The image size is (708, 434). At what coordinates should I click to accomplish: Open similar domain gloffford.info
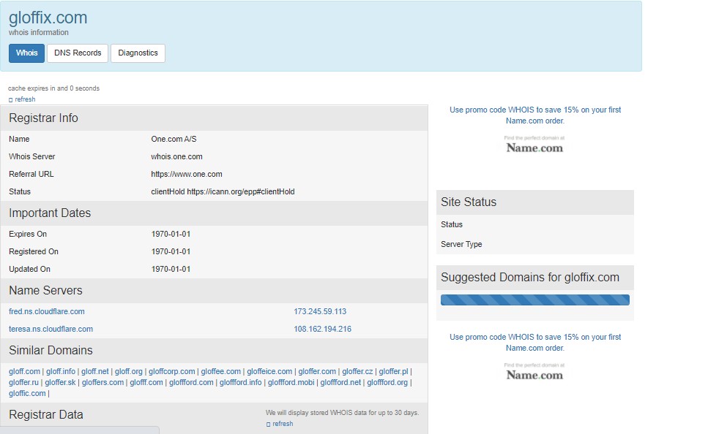click(x=241, y=382)
